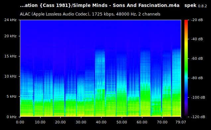Click the 24 kHz frequency label

[10, 20]
